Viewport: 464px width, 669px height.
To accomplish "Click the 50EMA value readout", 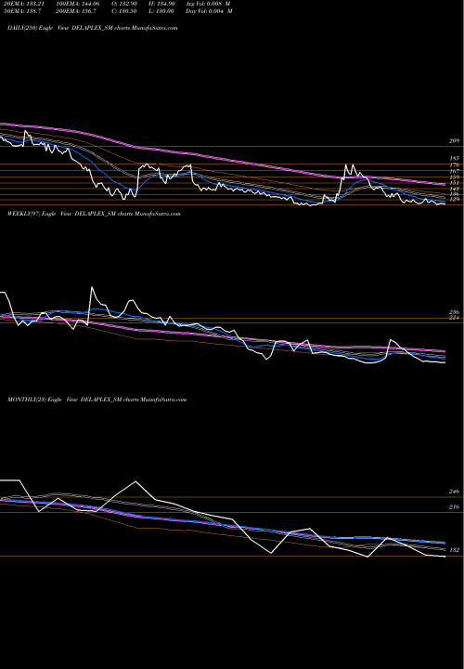I will [x=22, y=11].
